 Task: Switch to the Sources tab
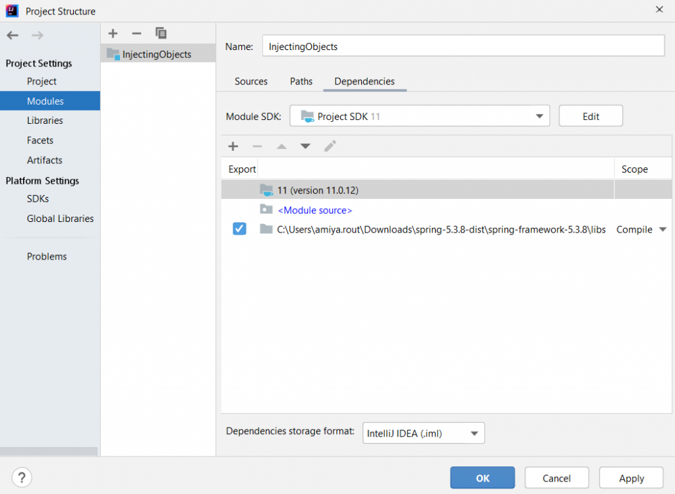click(x=251, y=81)
